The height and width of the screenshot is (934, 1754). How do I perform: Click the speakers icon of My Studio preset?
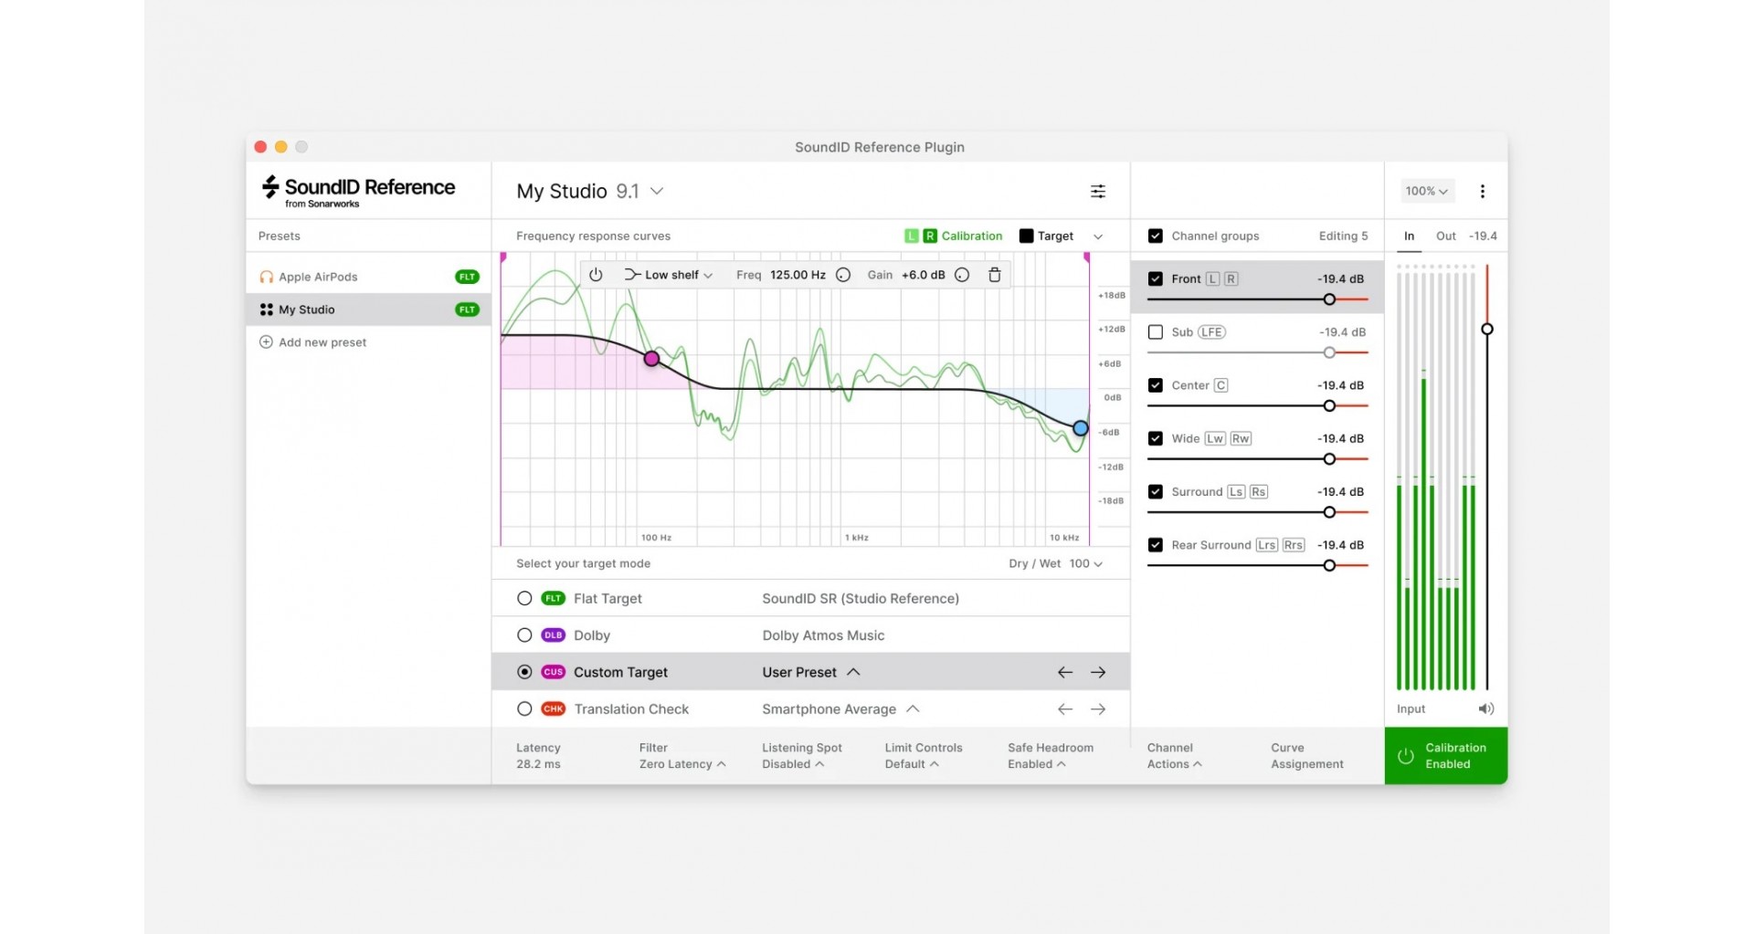(x=266, y=310)
